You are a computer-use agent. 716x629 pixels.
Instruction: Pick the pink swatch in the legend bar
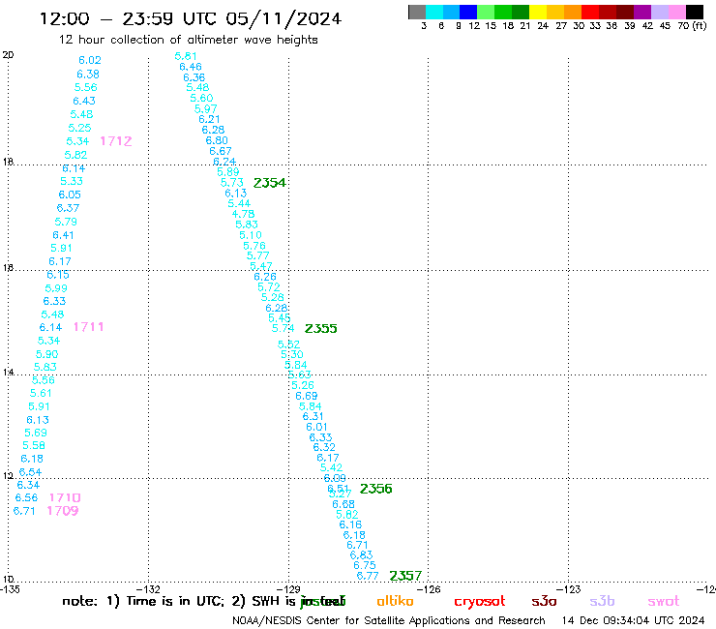point(677,12)
